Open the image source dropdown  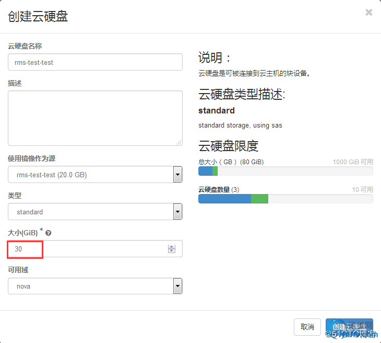[95, 175]
